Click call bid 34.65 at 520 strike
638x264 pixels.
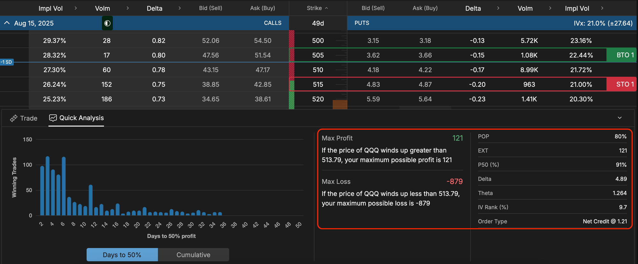pyautogui.click(x=211, y=99)
